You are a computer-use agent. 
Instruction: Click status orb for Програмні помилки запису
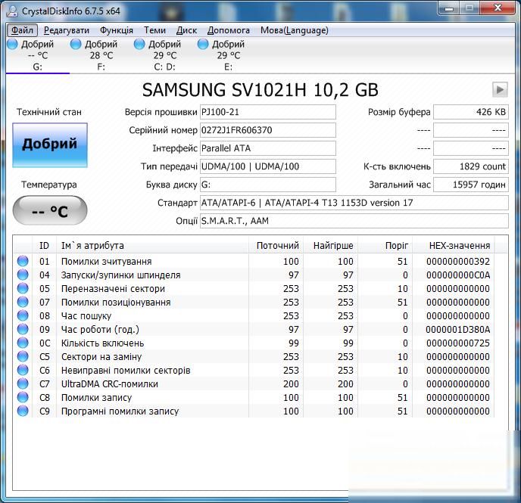23,411
